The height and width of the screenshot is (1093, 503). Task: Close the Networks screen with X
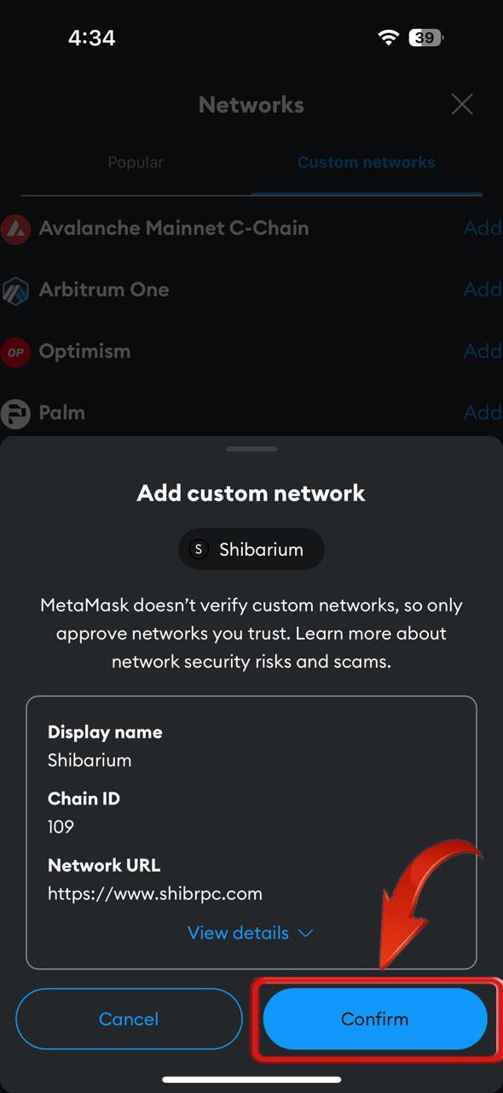pos(462,104)
